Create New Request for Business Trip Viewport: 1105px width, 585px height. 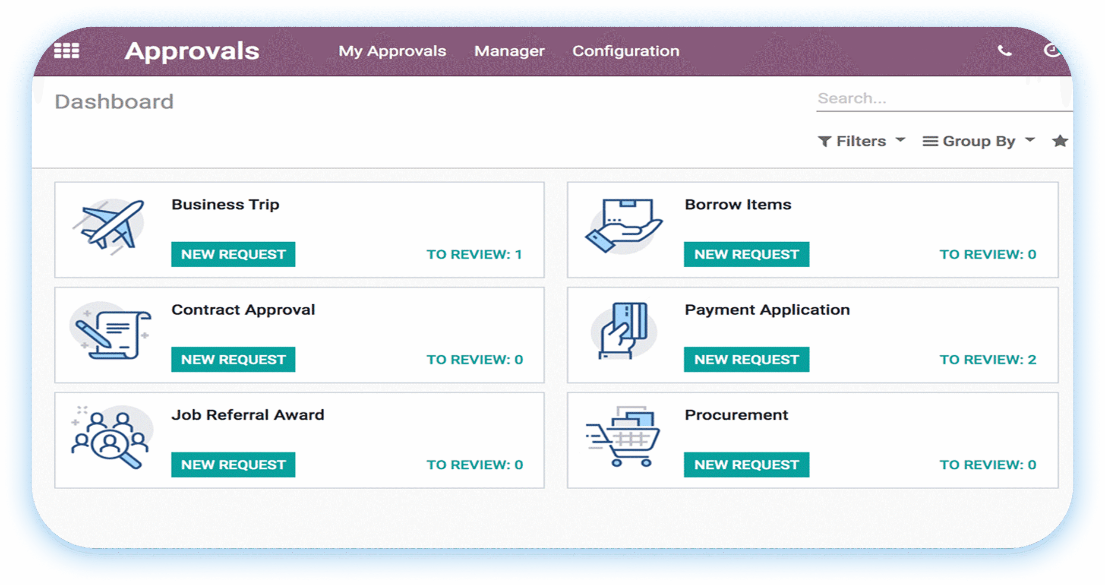(233, 254)
